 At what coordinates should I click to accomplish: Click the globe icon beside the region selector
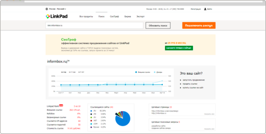pyautogui.click(x=47, y=9)
